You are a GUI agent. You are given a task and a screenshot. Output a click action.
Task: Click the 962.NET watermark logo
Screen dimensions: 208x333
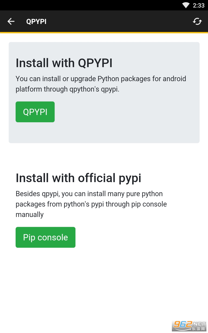point(190,326)
